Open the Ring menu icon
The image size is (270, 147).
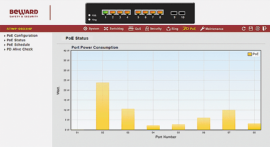click(168, 29)
